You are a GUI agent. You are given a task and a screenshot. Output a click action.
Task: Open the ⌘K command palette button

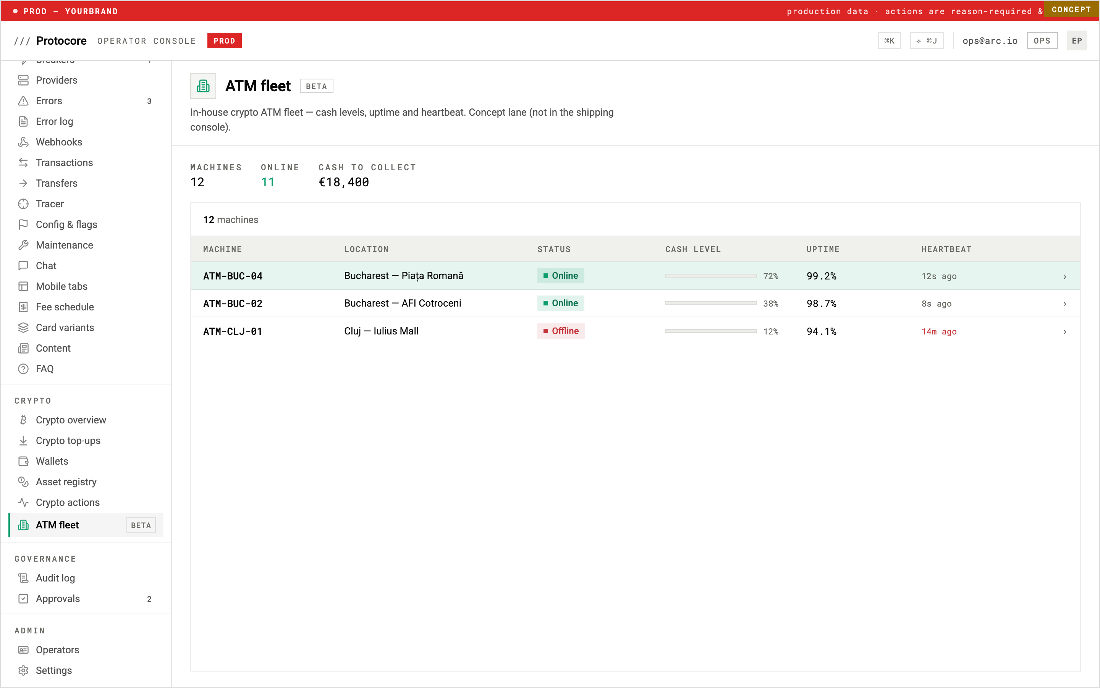(x=889, y=41)
